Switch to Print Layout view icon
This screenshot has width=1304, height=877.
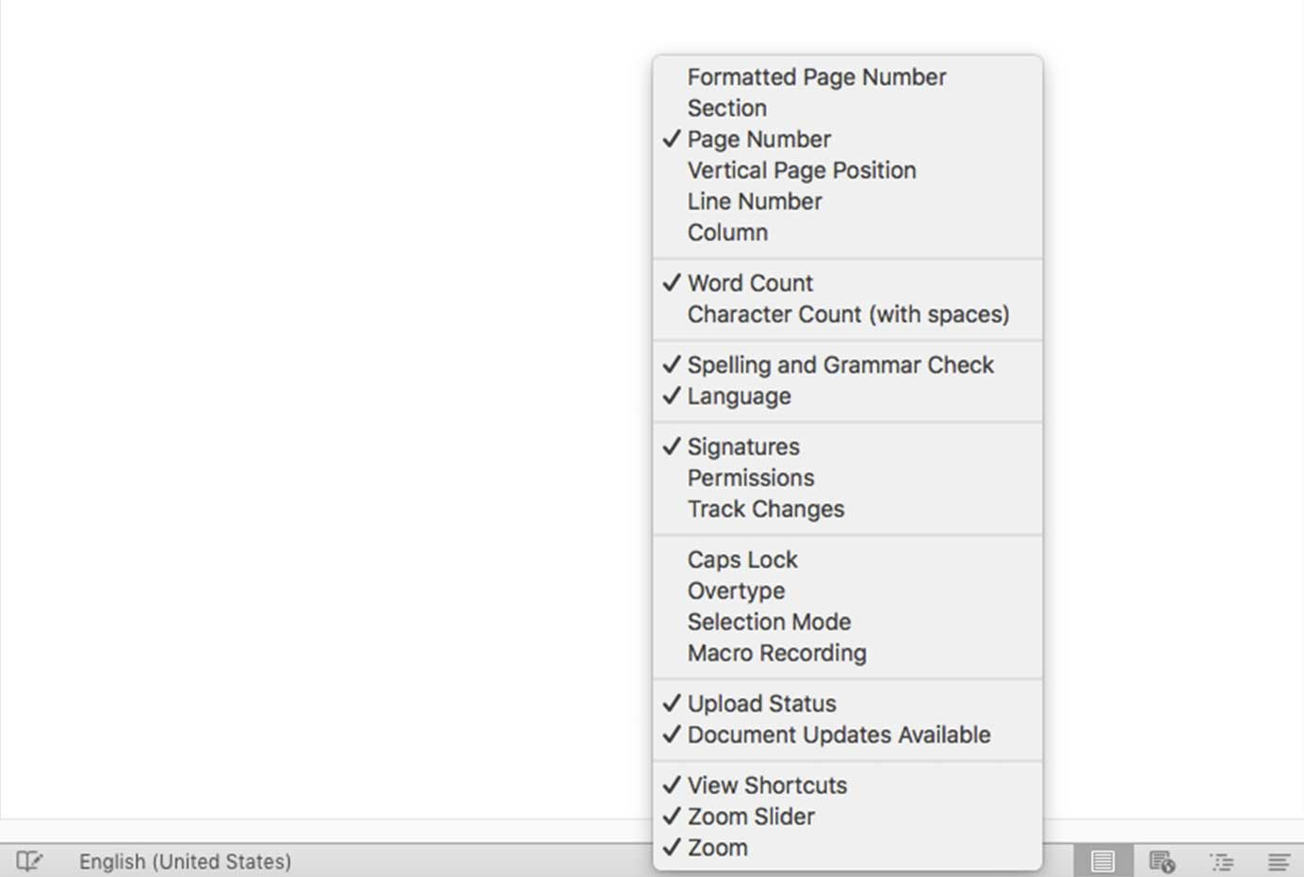point(1102,861)
